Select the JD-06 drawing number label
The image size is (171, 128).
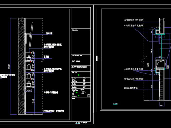coord(78,123)
